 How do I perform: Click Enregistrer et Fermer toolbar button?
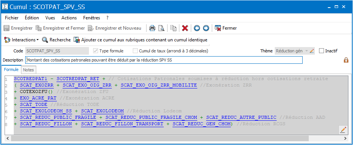pos(61,28)
